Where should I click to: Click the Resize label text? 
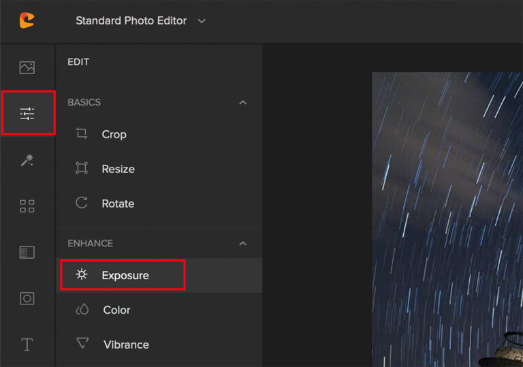[118, 169]
